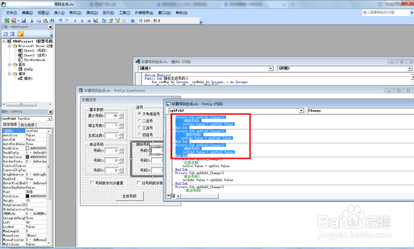This screenshot has width=414, height=249.
Task: Click the blue Help question mark icon
Action: [132, 21]
